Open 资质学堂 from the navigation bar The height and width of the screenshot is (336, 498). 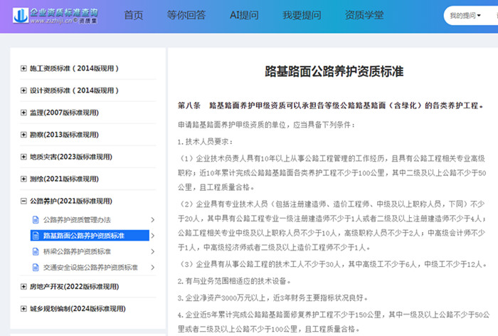pyautogui.click(x=364, y=16)
